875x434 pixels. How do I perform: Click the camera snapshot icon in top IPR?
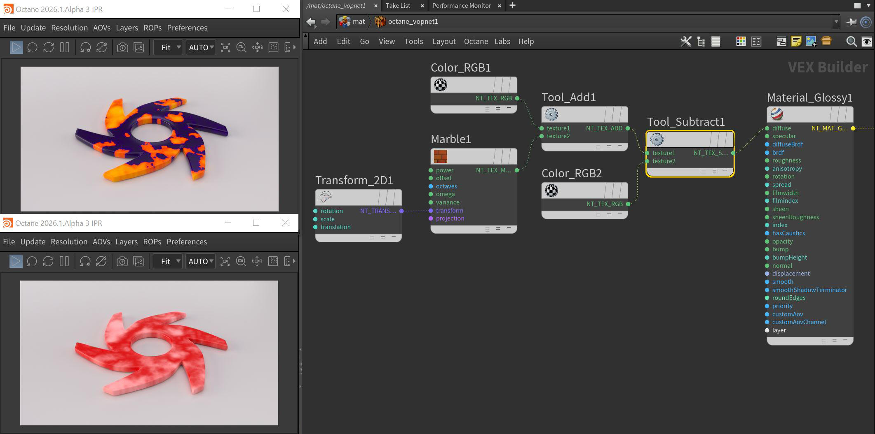click(122, 48)
